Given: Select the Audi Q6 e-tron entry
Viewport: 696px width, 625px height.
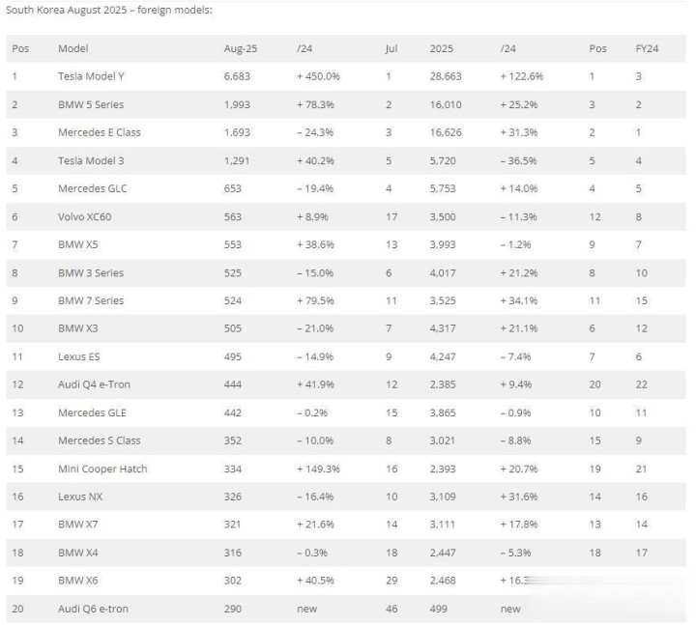Looking at the screenshot, I should coord(93,609).
